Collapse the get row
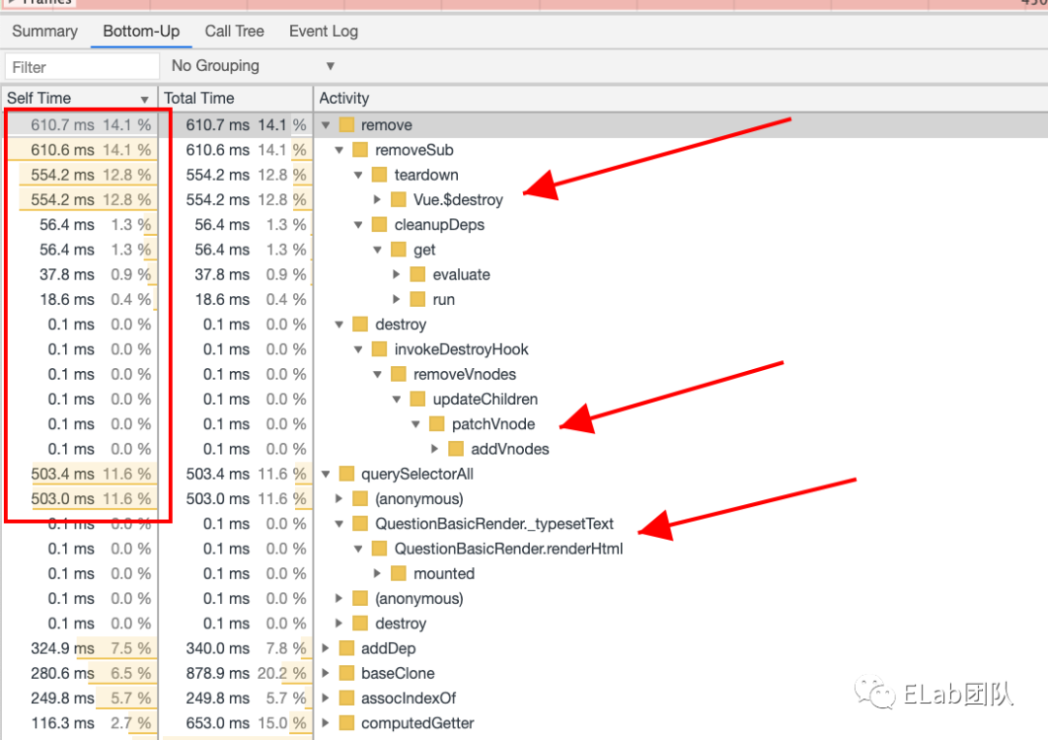The image size is (1048, 740). click(x=377, y=250)
